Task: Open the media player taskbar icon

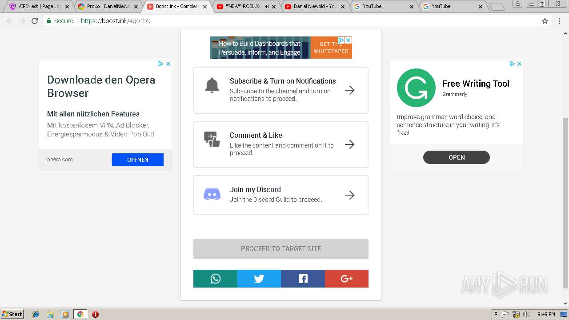Action: coord(65,314)
